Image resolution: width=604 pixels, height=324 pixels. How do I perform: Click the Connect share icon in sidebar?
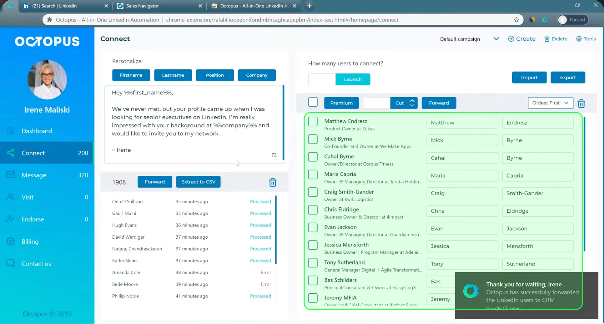click(10, 153)
